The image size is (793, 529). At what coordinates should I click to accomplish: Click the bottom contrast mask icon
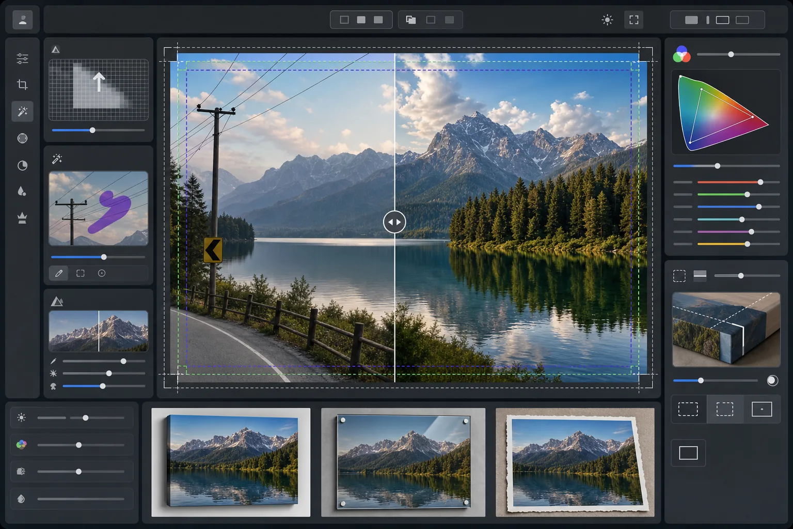(21, 472)
